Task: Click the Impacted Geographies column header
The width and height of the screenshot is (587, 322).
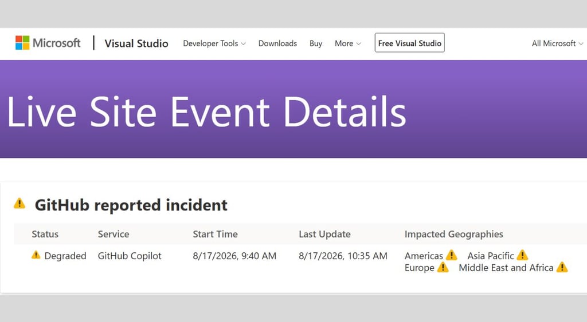Action: (x=454, y=234)
